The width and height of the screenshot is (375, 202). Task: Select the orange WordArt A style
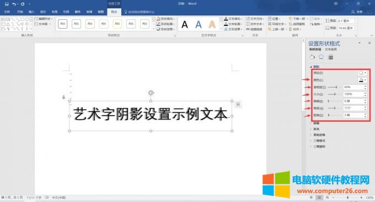click(212, 24)
